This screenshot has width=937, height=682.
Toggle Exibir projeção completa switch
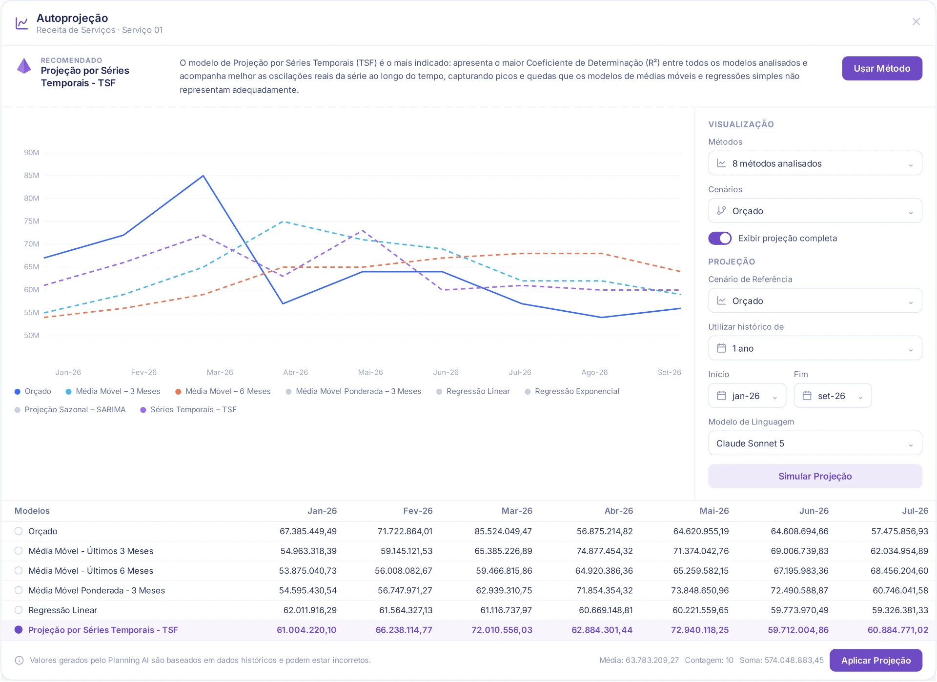pyautogui.click(x=720, y=238)
